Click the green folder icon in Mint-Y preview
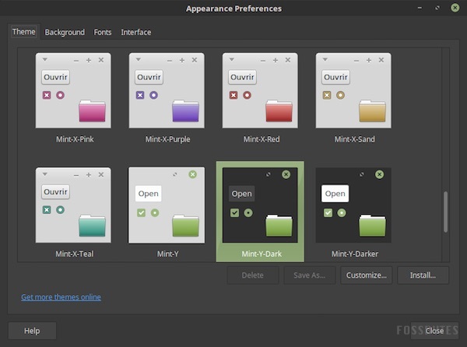This screenshot has width=467, height=347. 185,226
